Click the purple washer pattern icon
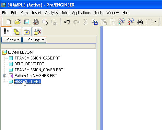162x130 pixels. point(11,76)
